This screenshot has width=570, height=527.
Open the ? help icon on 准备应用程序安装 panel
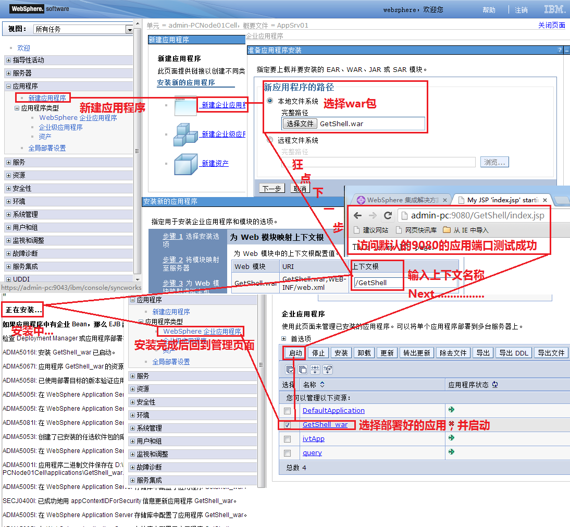pyautogui.click(x=560, y=50)
